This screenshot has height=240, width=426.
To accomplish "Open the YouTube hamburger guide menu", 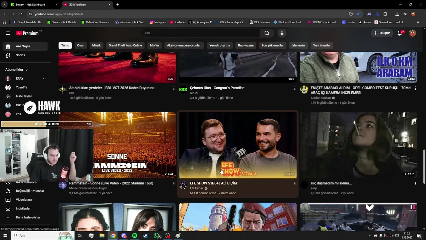I will pyautogui.click(x=8, y=33).
